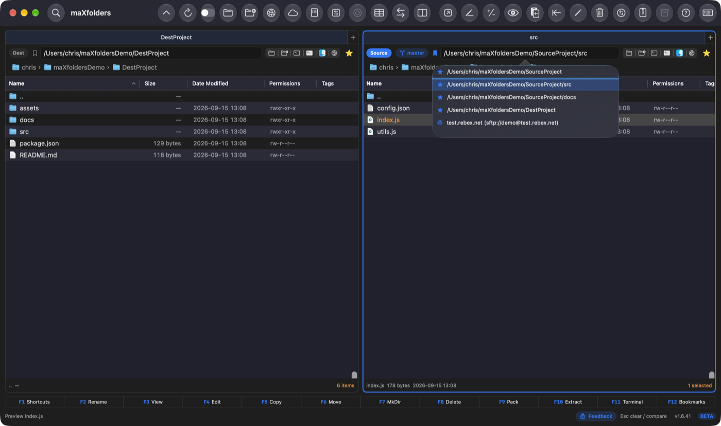Viewport: 721px width, 426px height.
Task: Open the search magnifier in the title bar
Action: click(56, 13)
